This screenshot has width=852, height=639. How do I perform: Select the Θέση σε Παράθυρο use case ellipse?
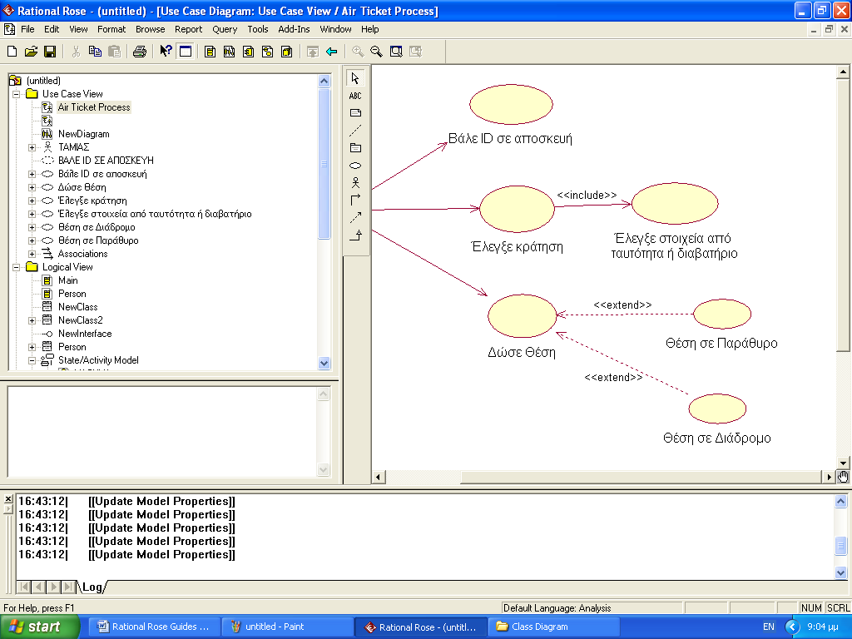click(x=722, y=314)
